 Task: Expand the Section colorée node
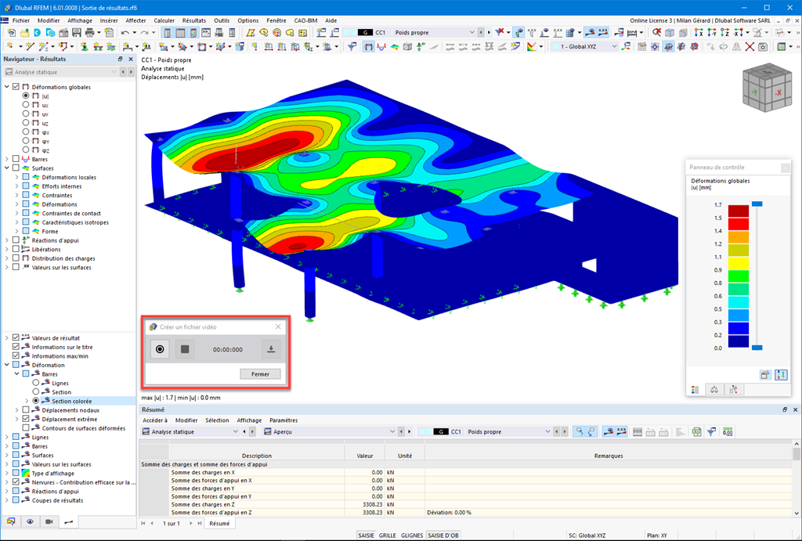(x=27, y=401)
